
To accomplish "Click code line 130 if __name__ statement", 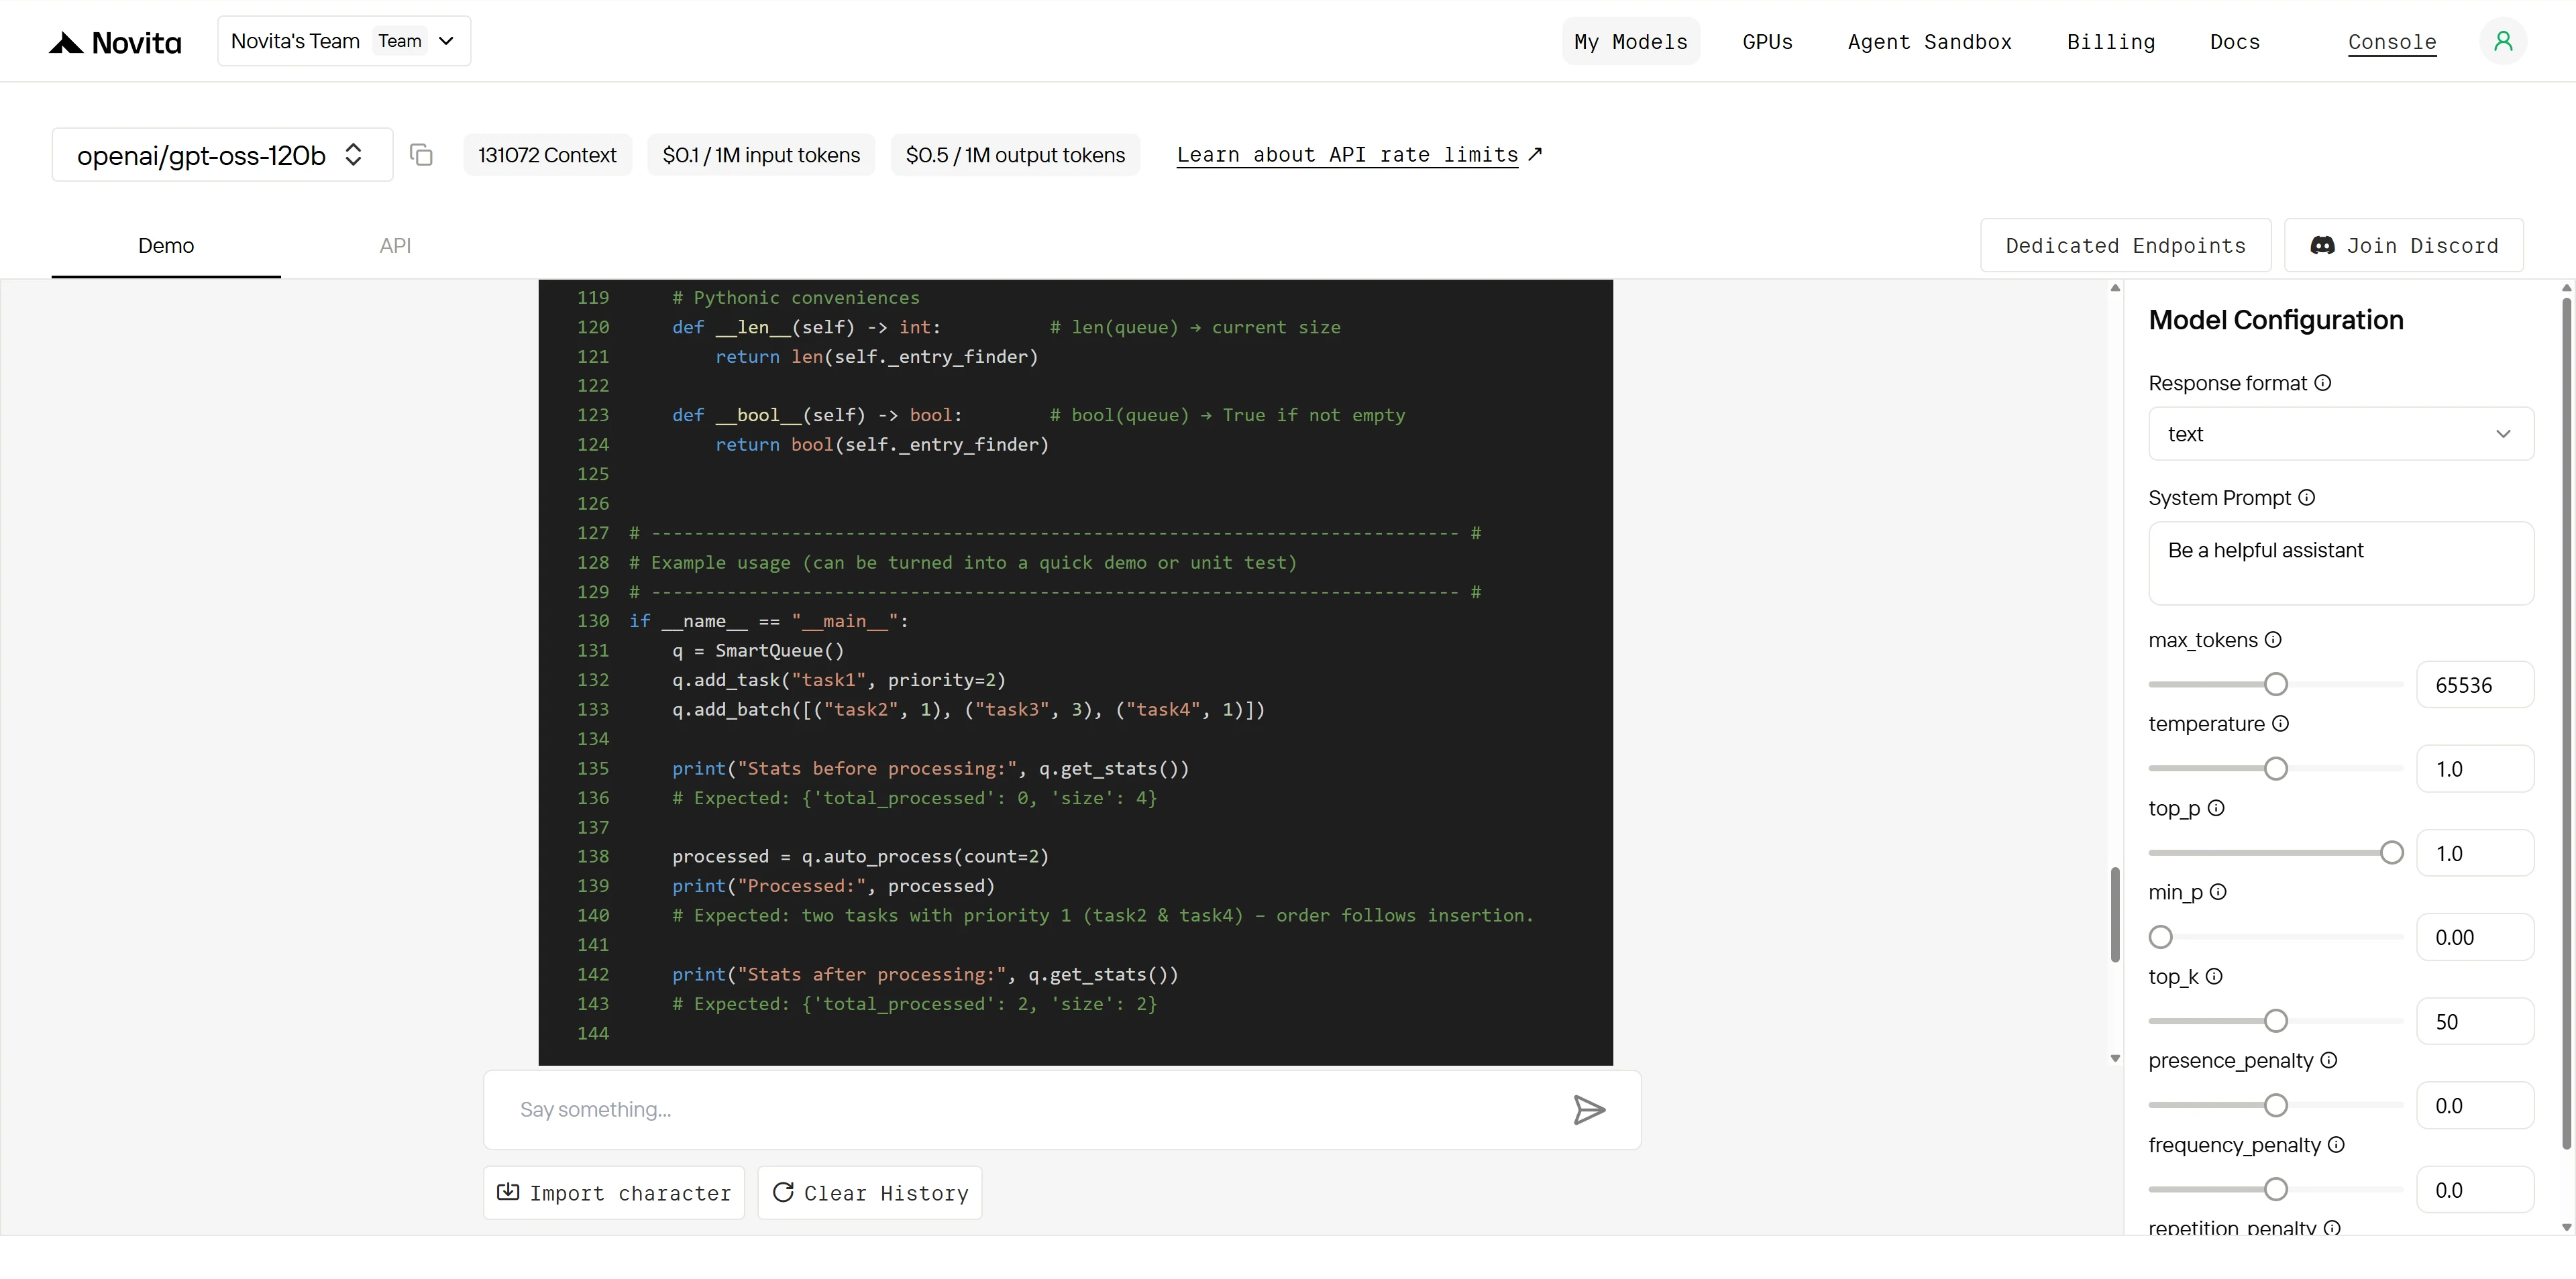I will pyautogui.click(x=769, y=621).
